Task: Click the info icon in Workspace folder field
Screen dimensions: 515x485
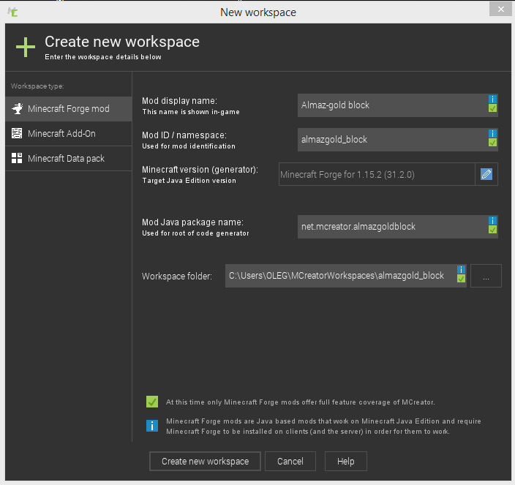Action: [461, 270]
